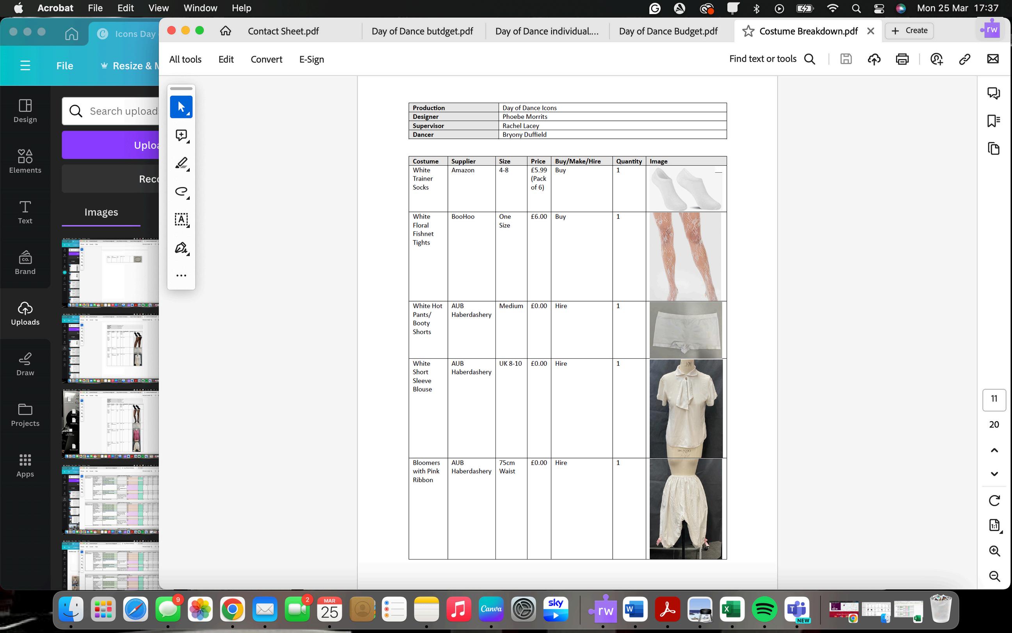Star the Costume Breakdown.pdf file

click(748, 31)
